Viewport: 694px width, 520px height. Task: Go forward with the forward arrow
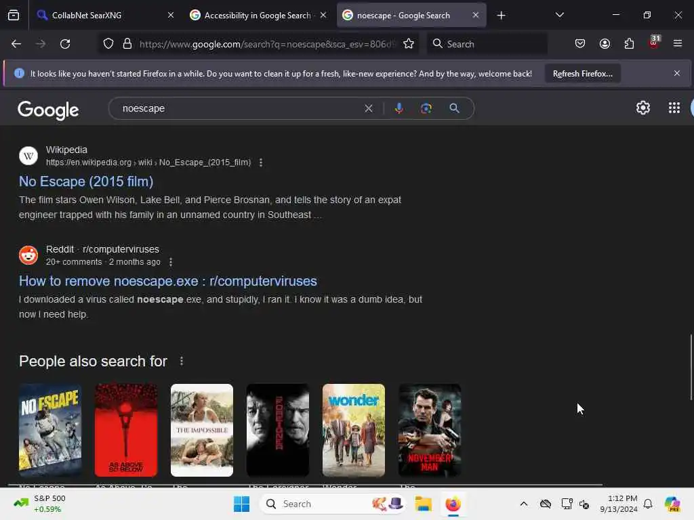pyautogui.click(x=41, y=44)
